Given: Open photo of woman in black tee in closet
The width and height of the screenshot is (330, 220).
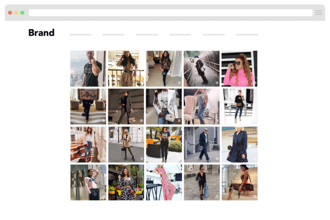Looking at the screenshot, I should [x=239, y=107].
